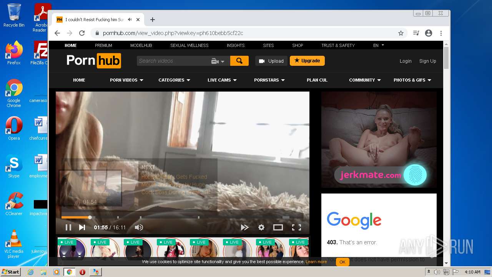Viewport: 492px width, 277px height.
Task: Open INSIGHTS in the top bar
Action: click(236, 45)
